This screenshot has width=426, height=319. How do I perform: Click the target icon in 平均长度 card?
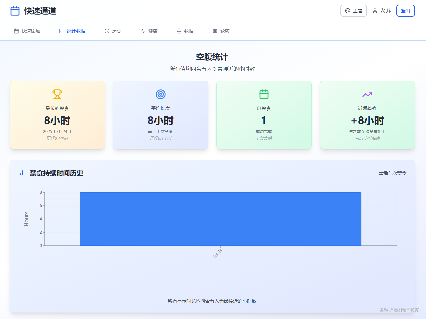[x=161, y=94]
